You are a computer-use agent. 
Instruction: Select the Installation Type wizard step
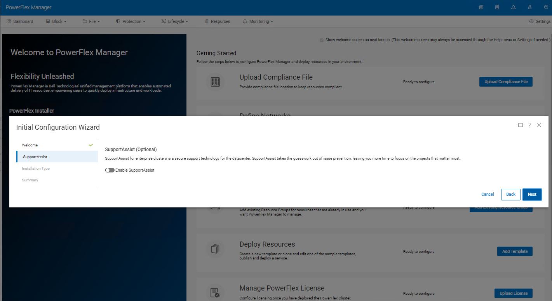35,168
